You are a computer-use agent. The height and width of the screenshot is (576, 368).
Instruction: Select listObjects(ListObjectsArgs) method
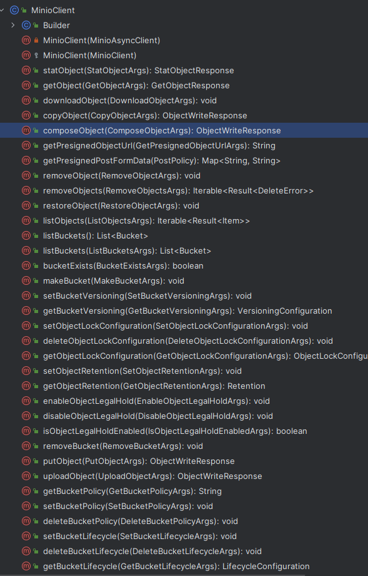coord(146,221)
